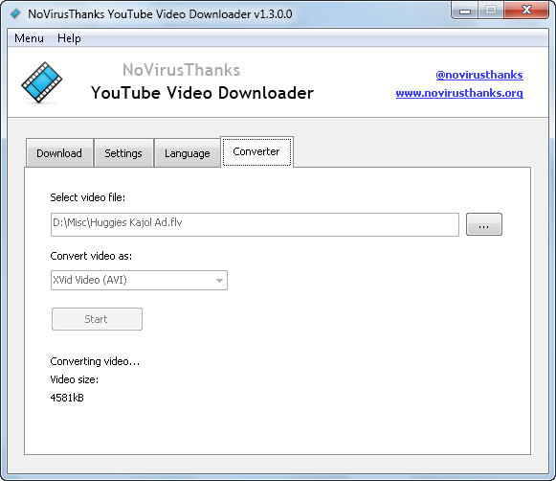
Task: Switch to the Settings tab
Action: tap(123, 153)
